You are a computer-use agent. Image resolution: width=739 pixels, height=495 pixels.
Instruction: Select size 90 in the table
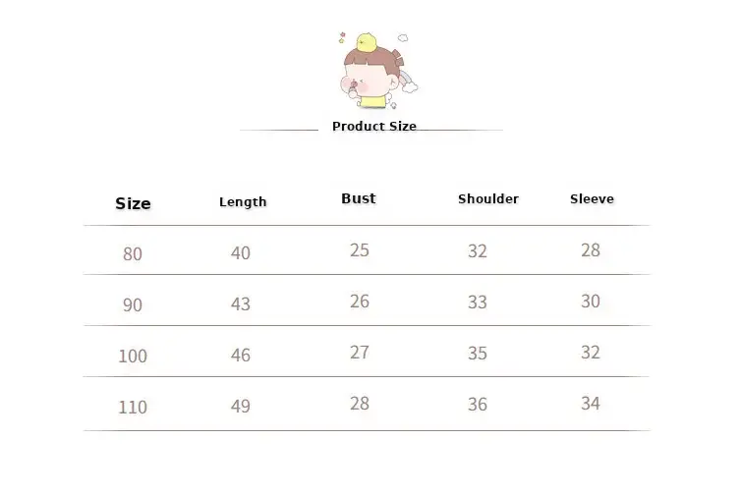coord(133,304)
